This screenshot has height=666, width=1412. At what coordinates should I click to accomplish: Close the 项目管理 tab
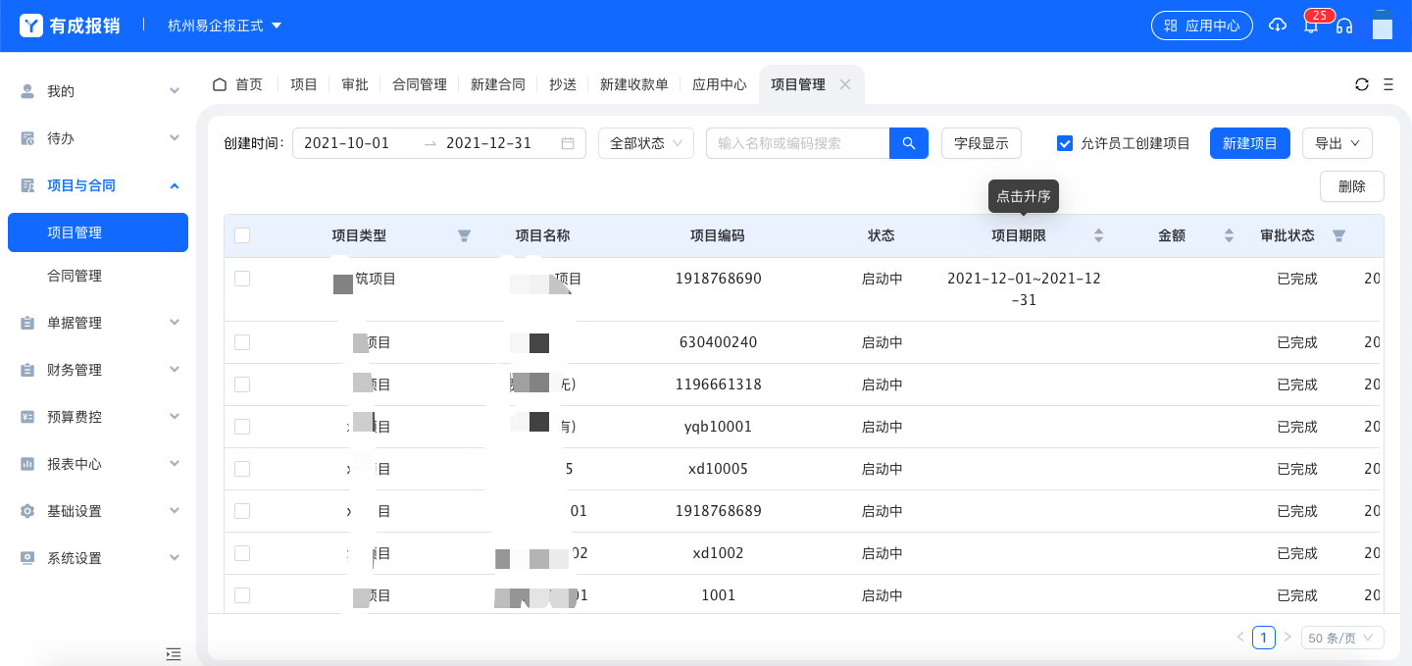tap(845, 84)
